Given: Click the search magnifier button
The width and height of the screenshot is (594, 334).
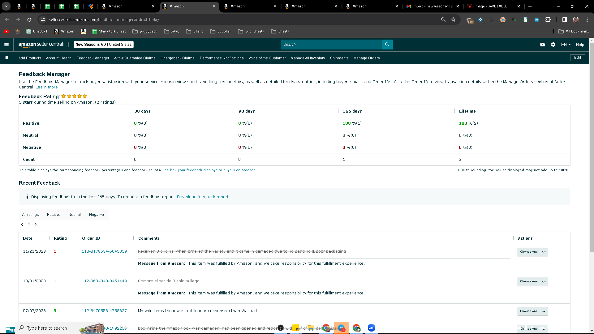Looking at the screenshot, I should pyautogui.click(x=387, y=45).
